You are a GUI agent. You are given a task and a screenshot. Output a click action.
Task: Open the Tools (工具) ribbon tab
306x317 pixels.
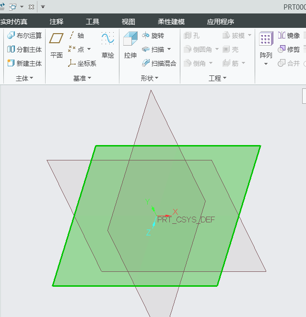pyautogui.click(x=93, y=22)
